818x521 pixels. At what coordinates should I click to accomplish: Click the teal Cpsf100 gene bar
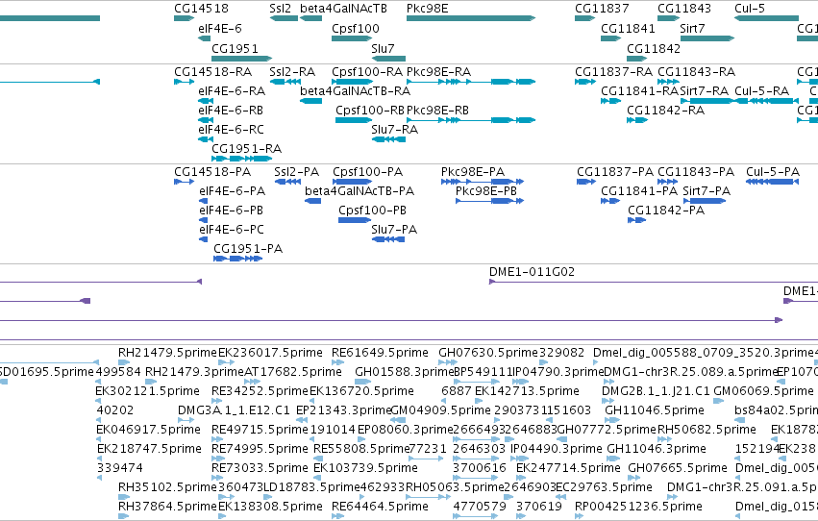tap(352, 38)
